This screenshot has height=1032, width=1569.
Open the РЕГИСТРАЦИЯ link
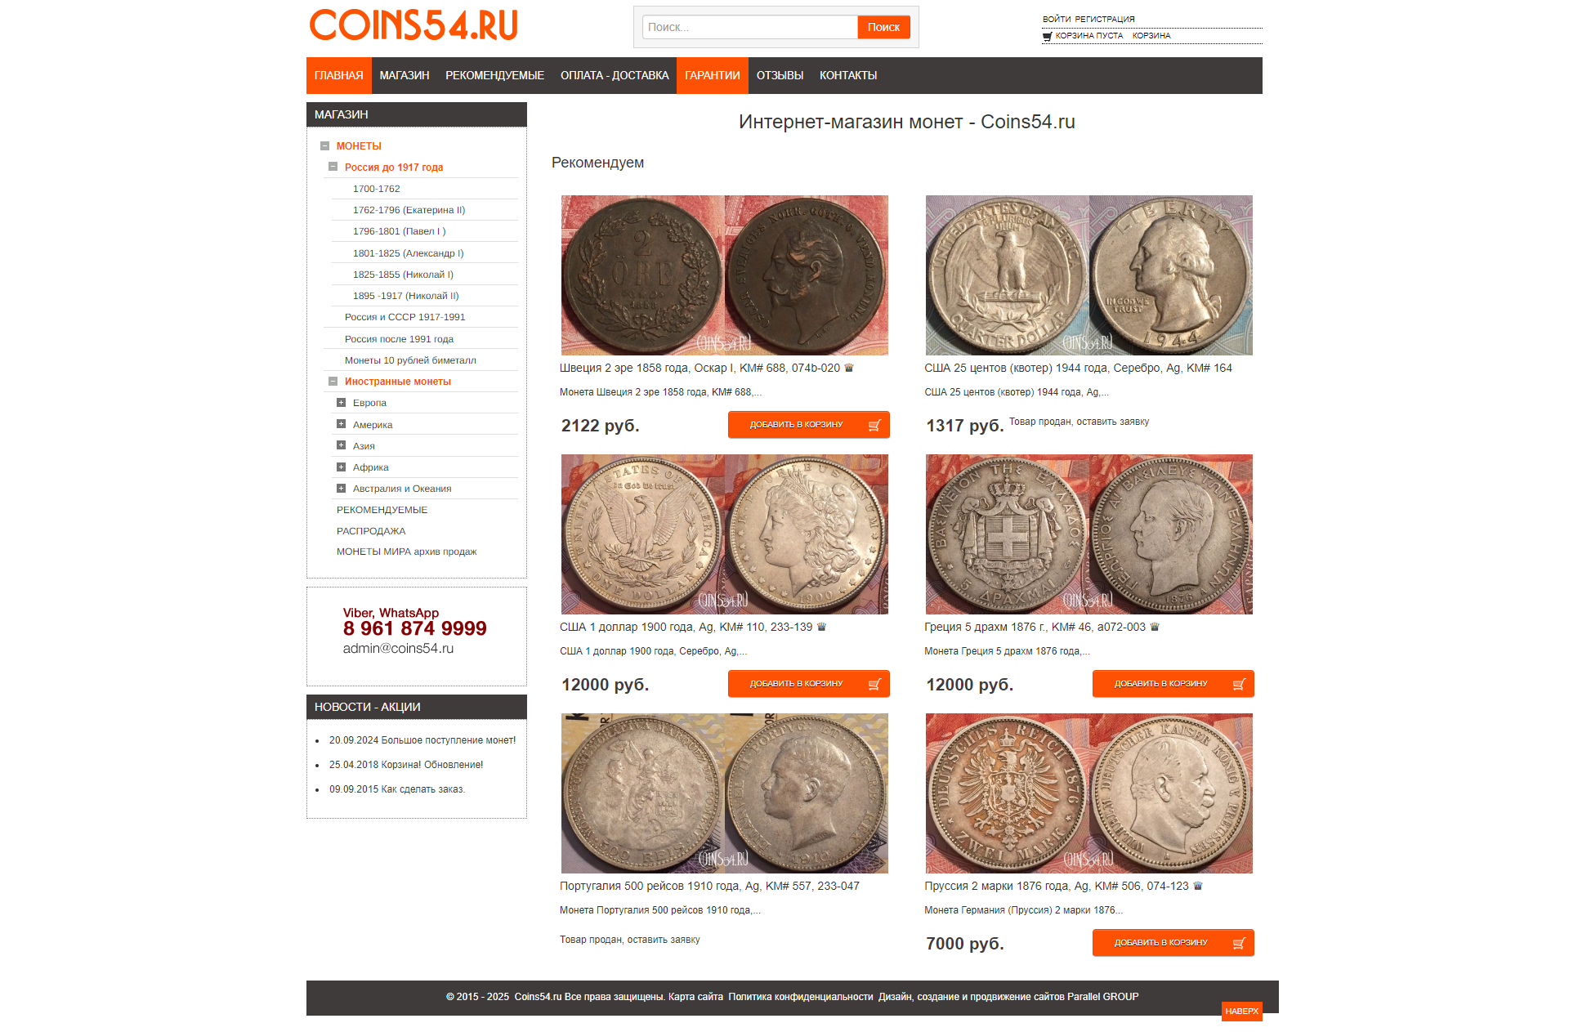click(1105, 19)
